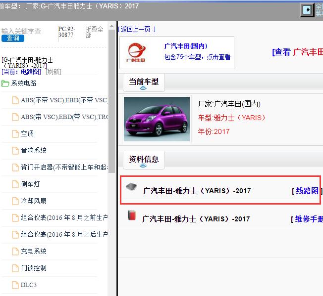
Task: Open 组合仪表(2016 年 8 月之前生产 item
Action: [64, 217]
